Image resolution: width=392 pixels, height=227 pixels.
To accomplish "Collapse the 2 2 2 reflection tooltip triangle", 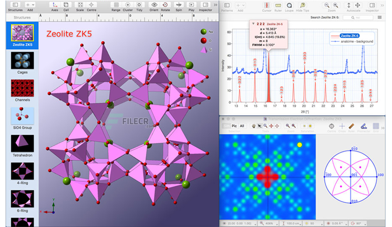I will pos(253,24).
